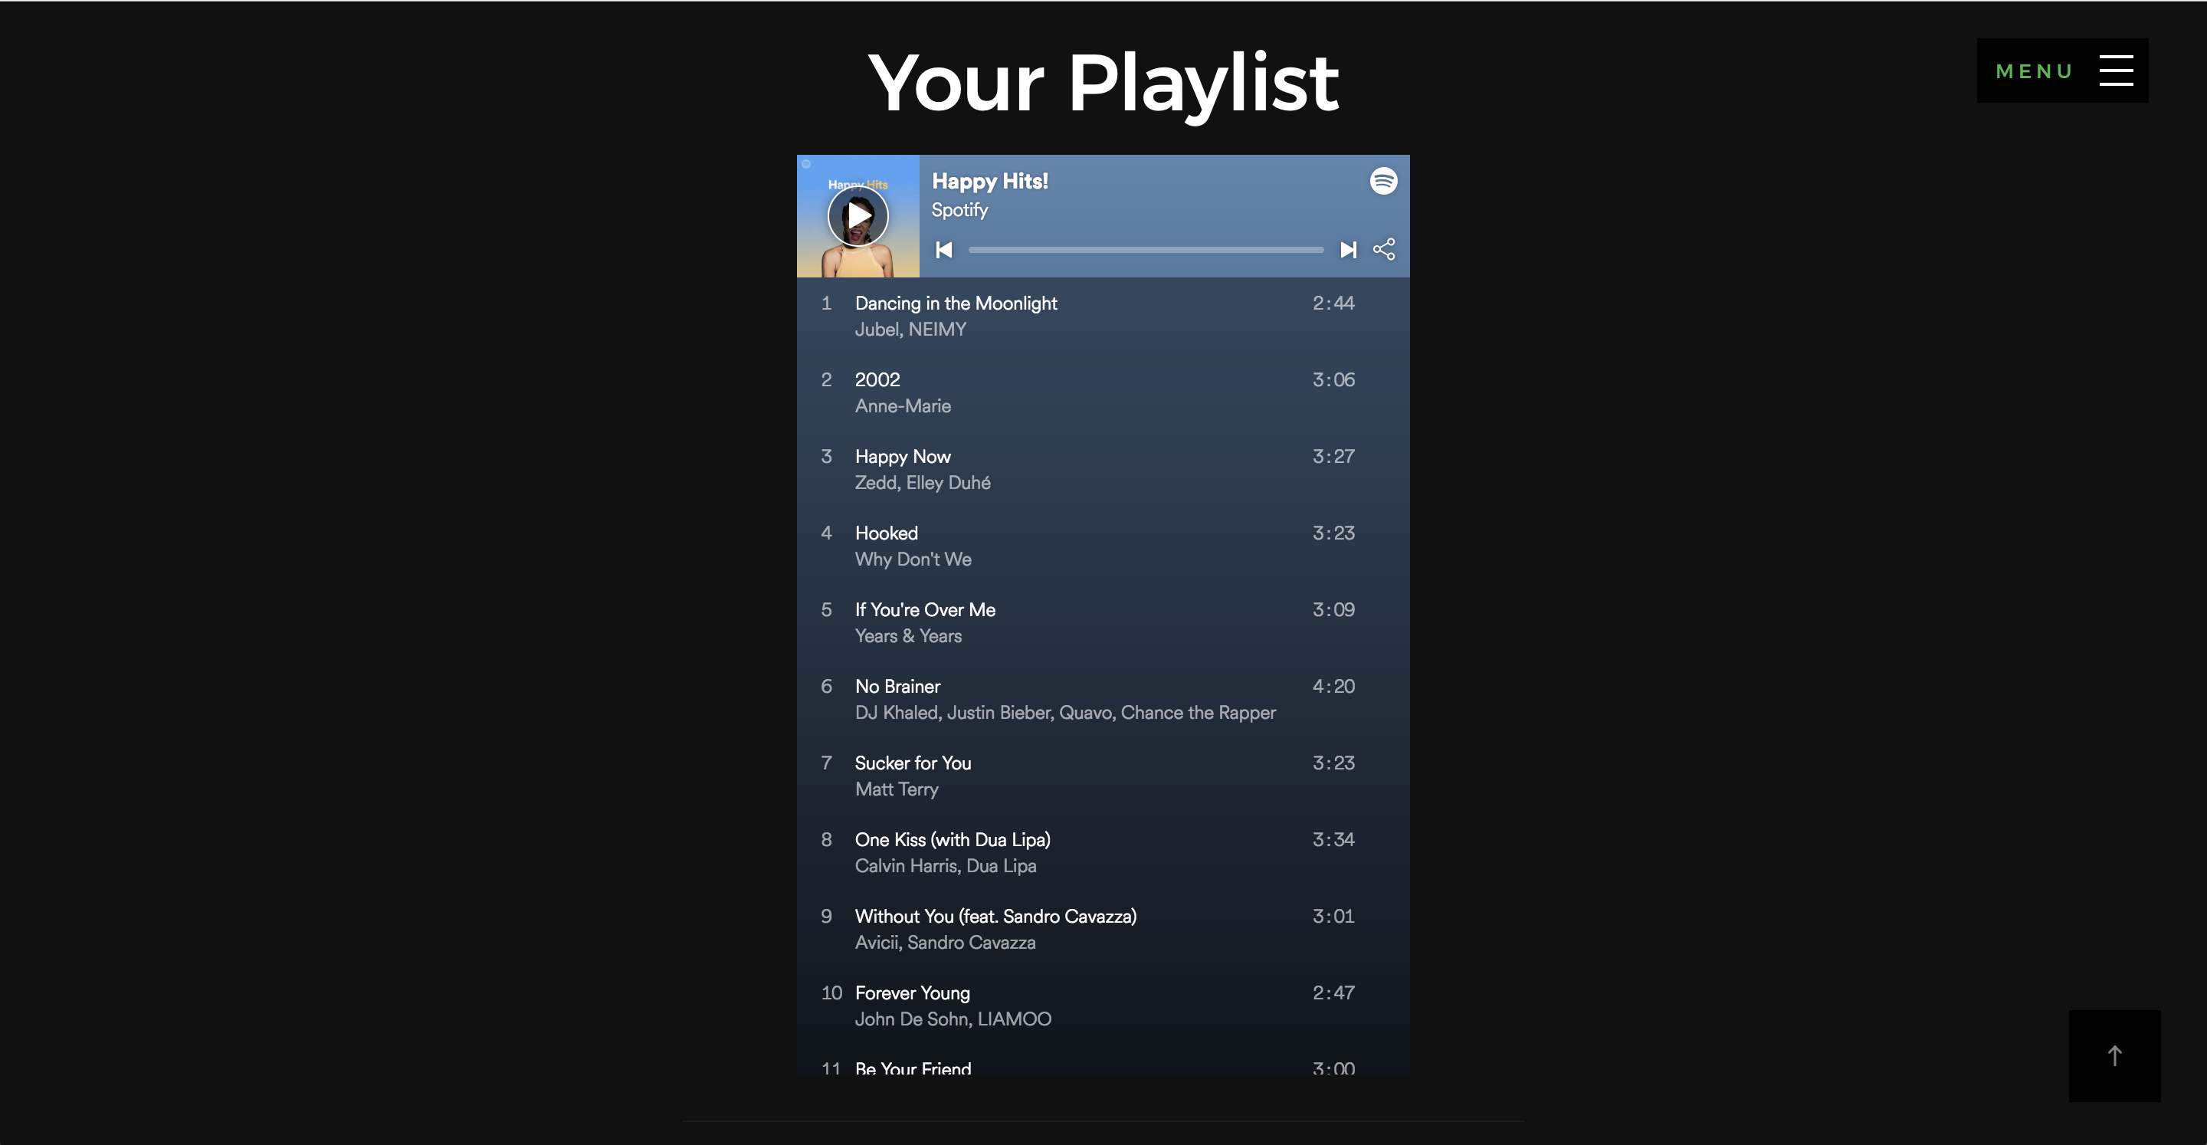Click the back-to-top arrow button
2207x1145 pixels.
[2114, 1055]
